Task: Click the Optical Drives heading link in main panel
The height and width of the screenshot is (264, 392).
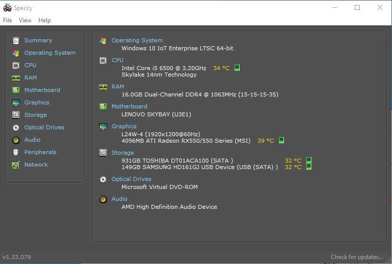Action: pyautogui.click(x=131, y=179)
